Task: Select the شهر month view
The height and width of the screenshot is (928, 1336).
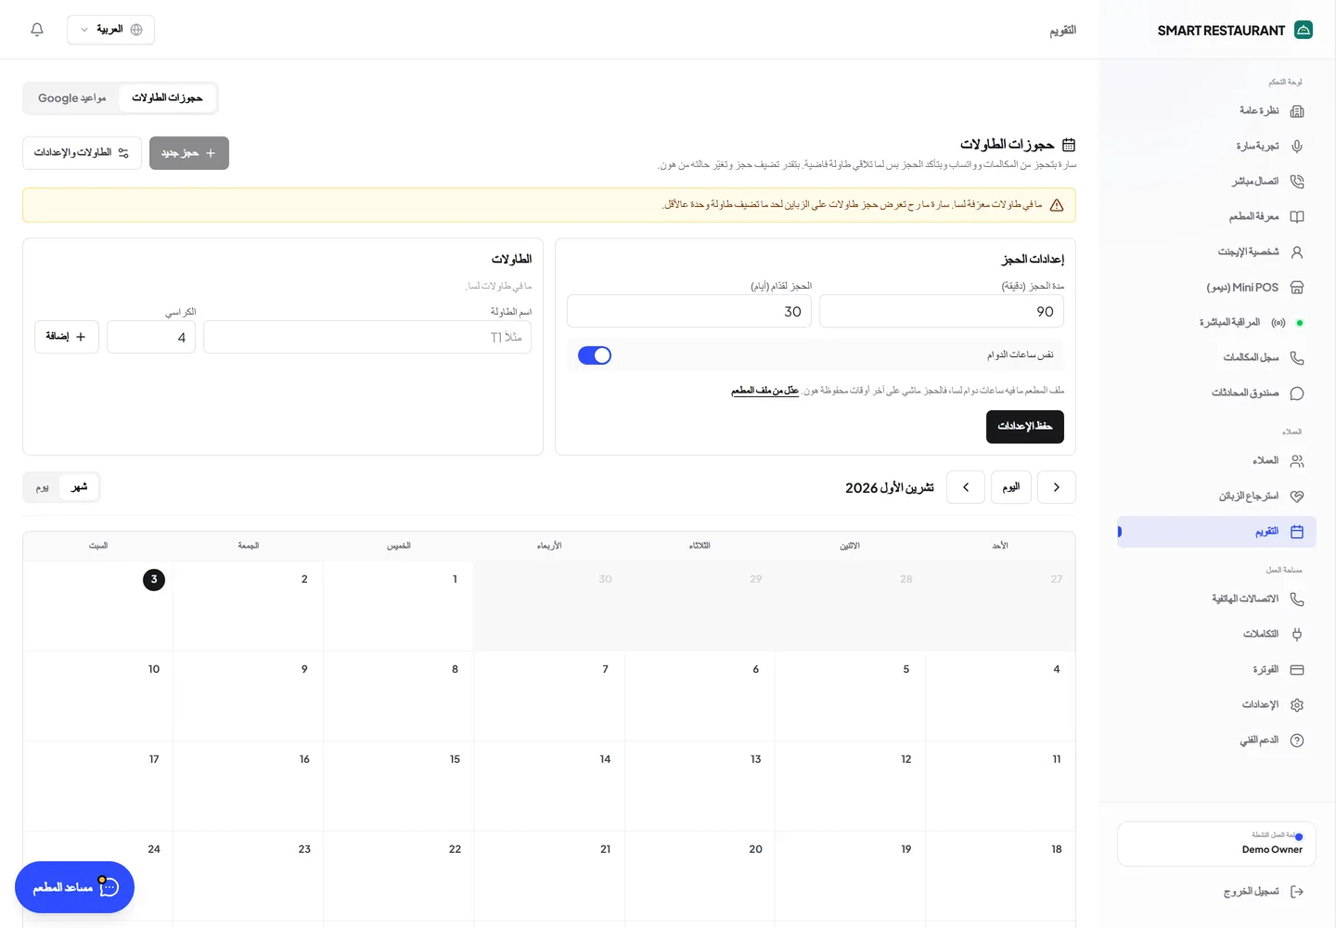Action: coord(79,487)
